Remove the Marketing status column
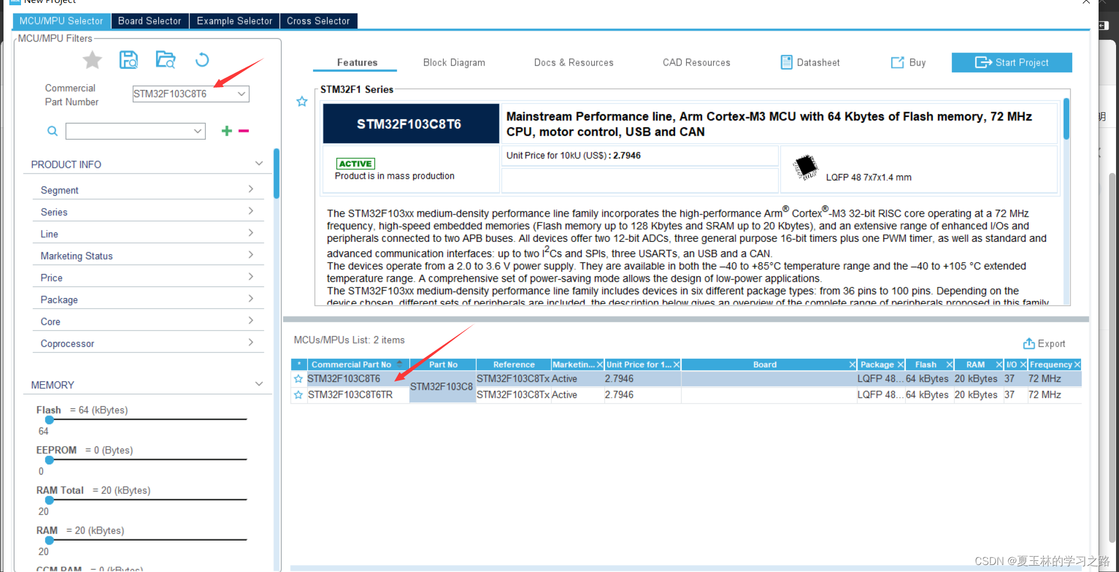 pos(599,365)
